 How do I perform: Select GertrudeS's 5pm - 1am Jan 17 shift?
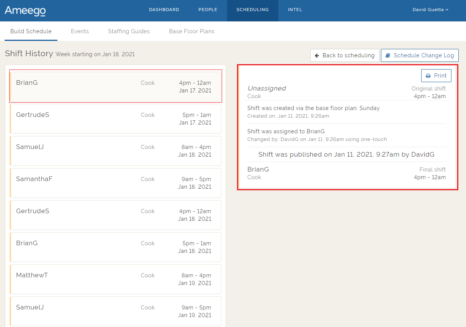[x=115, y=119]
